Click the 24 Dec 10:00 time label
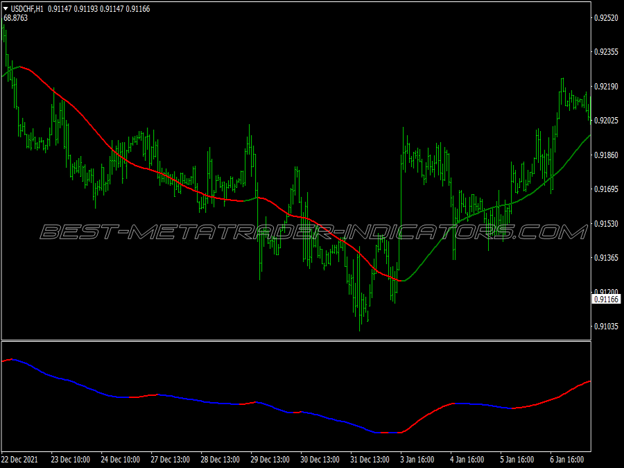Screen dimensions: 624x468 click(x=121, y=460)
